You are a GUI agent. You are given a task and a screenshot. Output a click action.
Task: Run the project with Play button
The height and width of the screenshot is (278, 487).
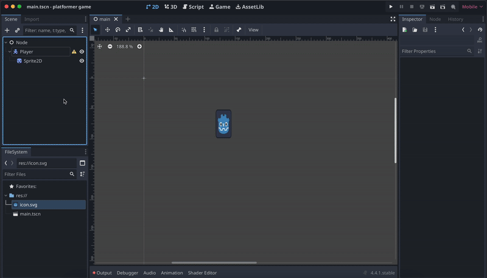[391, 7]
